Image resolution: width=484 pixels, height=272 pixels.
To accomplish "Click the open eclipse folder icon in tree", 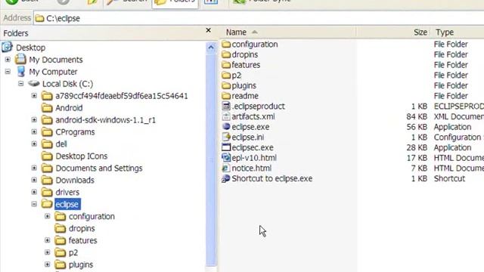I will [x=47, y=204].
